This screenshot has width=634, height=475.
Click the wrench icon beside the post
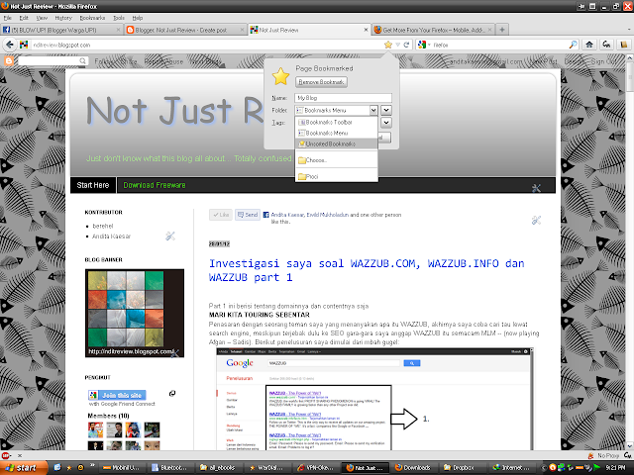click(536, 220)
